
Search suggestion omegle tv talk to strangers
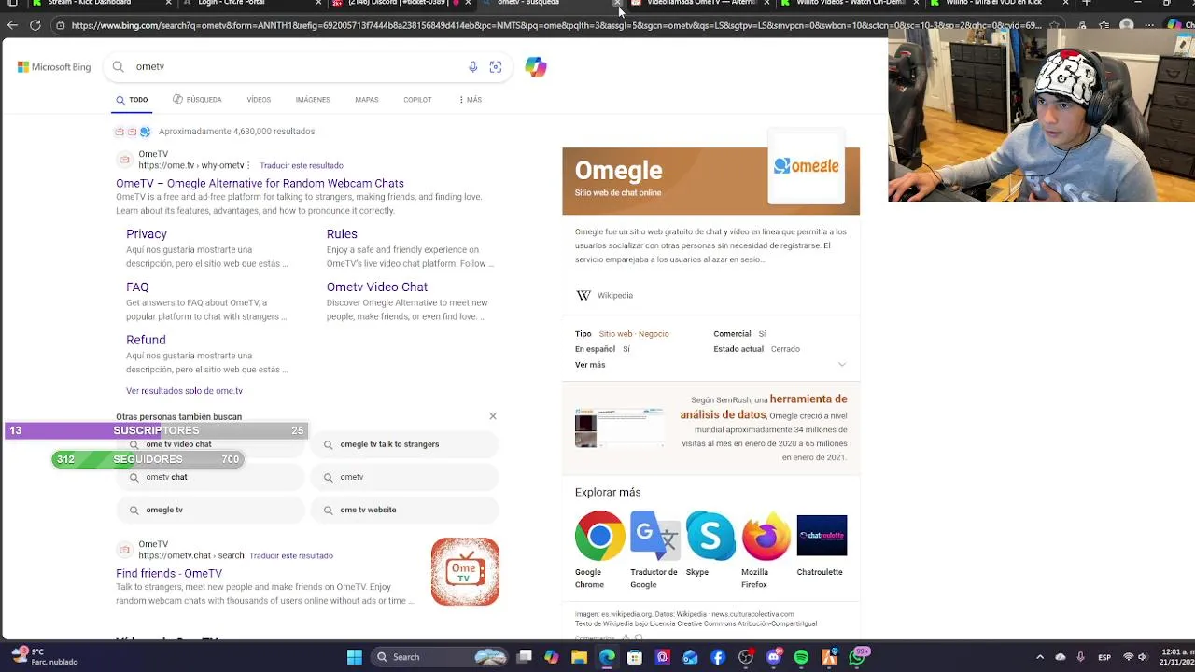pyautogui.click(x=405, y=444)
